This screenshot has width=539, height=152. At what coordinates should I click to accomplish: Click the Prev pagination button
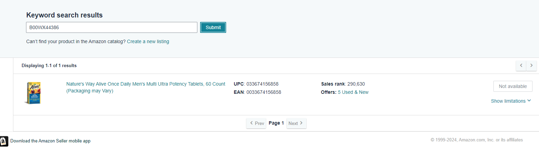256,123
